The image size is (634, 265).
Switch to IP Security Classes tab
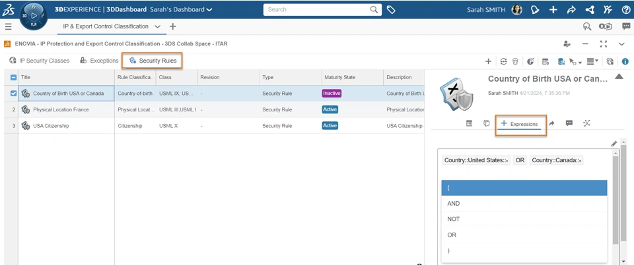pos(39,61)
